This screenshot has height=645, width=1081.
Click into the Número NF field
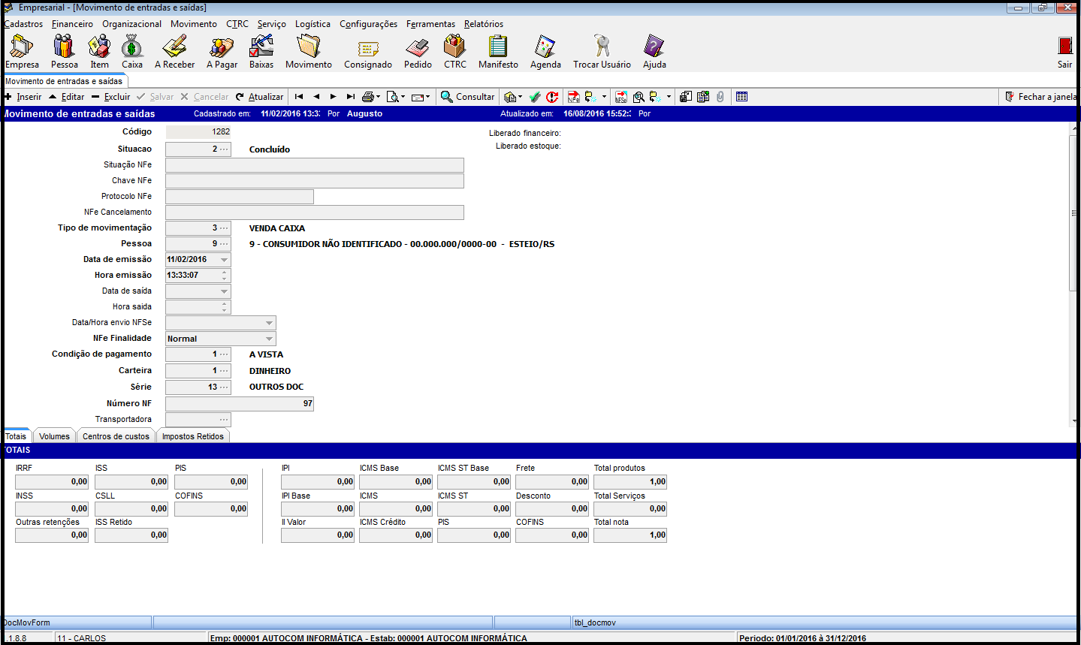[239, 404]
